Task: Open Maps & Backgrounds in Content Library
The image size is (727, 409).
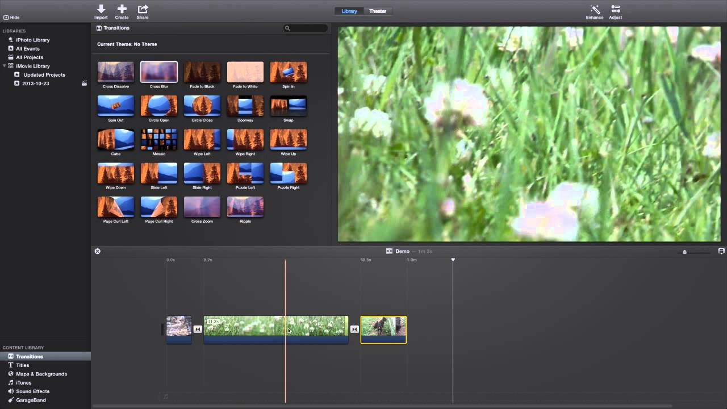Action: click(x=41, y=374)
